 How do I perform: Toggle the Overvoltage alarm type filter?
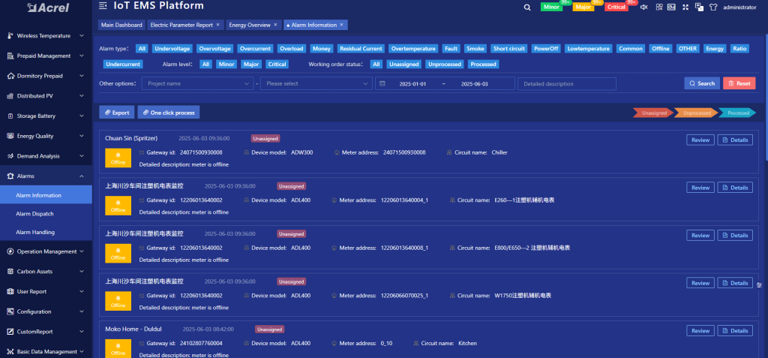tap(214, 48)
